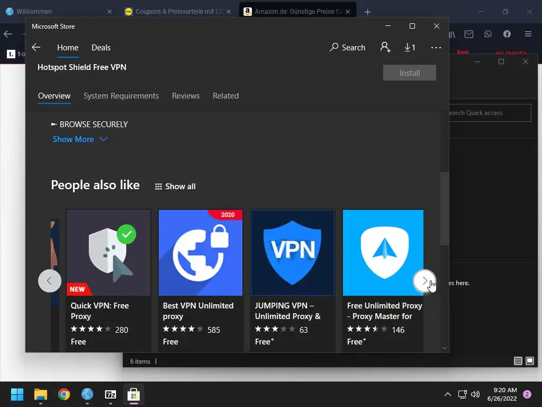Click Show all next to People also like
The height and width of the screenshot is (407, 542).
point(175,187)
